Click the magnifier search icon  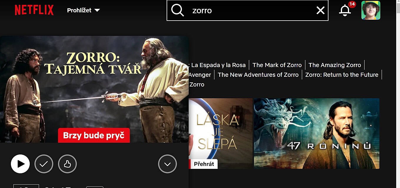point(177,11)
